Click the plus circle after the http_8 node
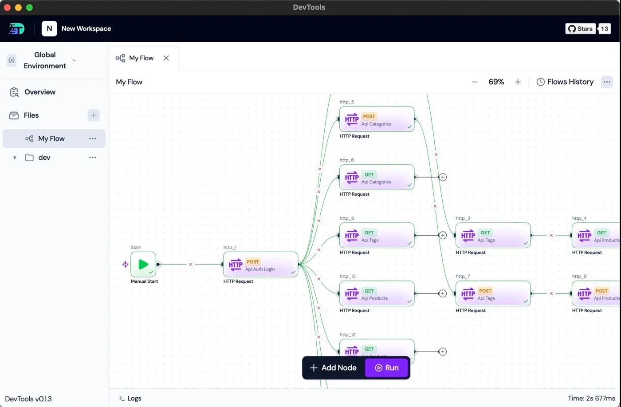Screen dimensions: 621x407 tap(443, 235)
